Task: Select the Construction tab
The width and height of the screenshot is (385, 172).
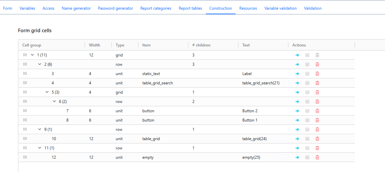Action: [220, 8]
